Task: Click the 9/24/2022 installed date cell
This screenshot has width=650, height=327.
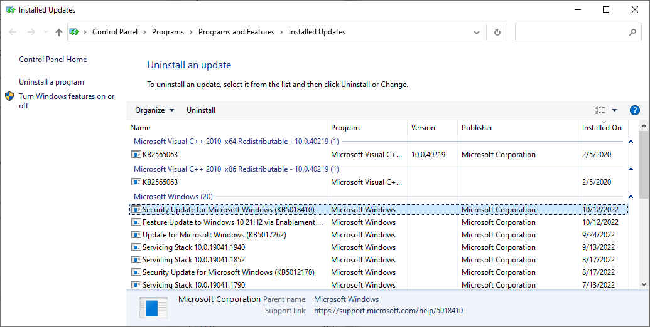Action: pos(598,235)
